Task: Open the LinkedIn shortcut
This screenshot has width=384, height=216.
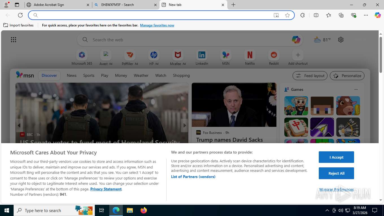Action: coord(202,58)
